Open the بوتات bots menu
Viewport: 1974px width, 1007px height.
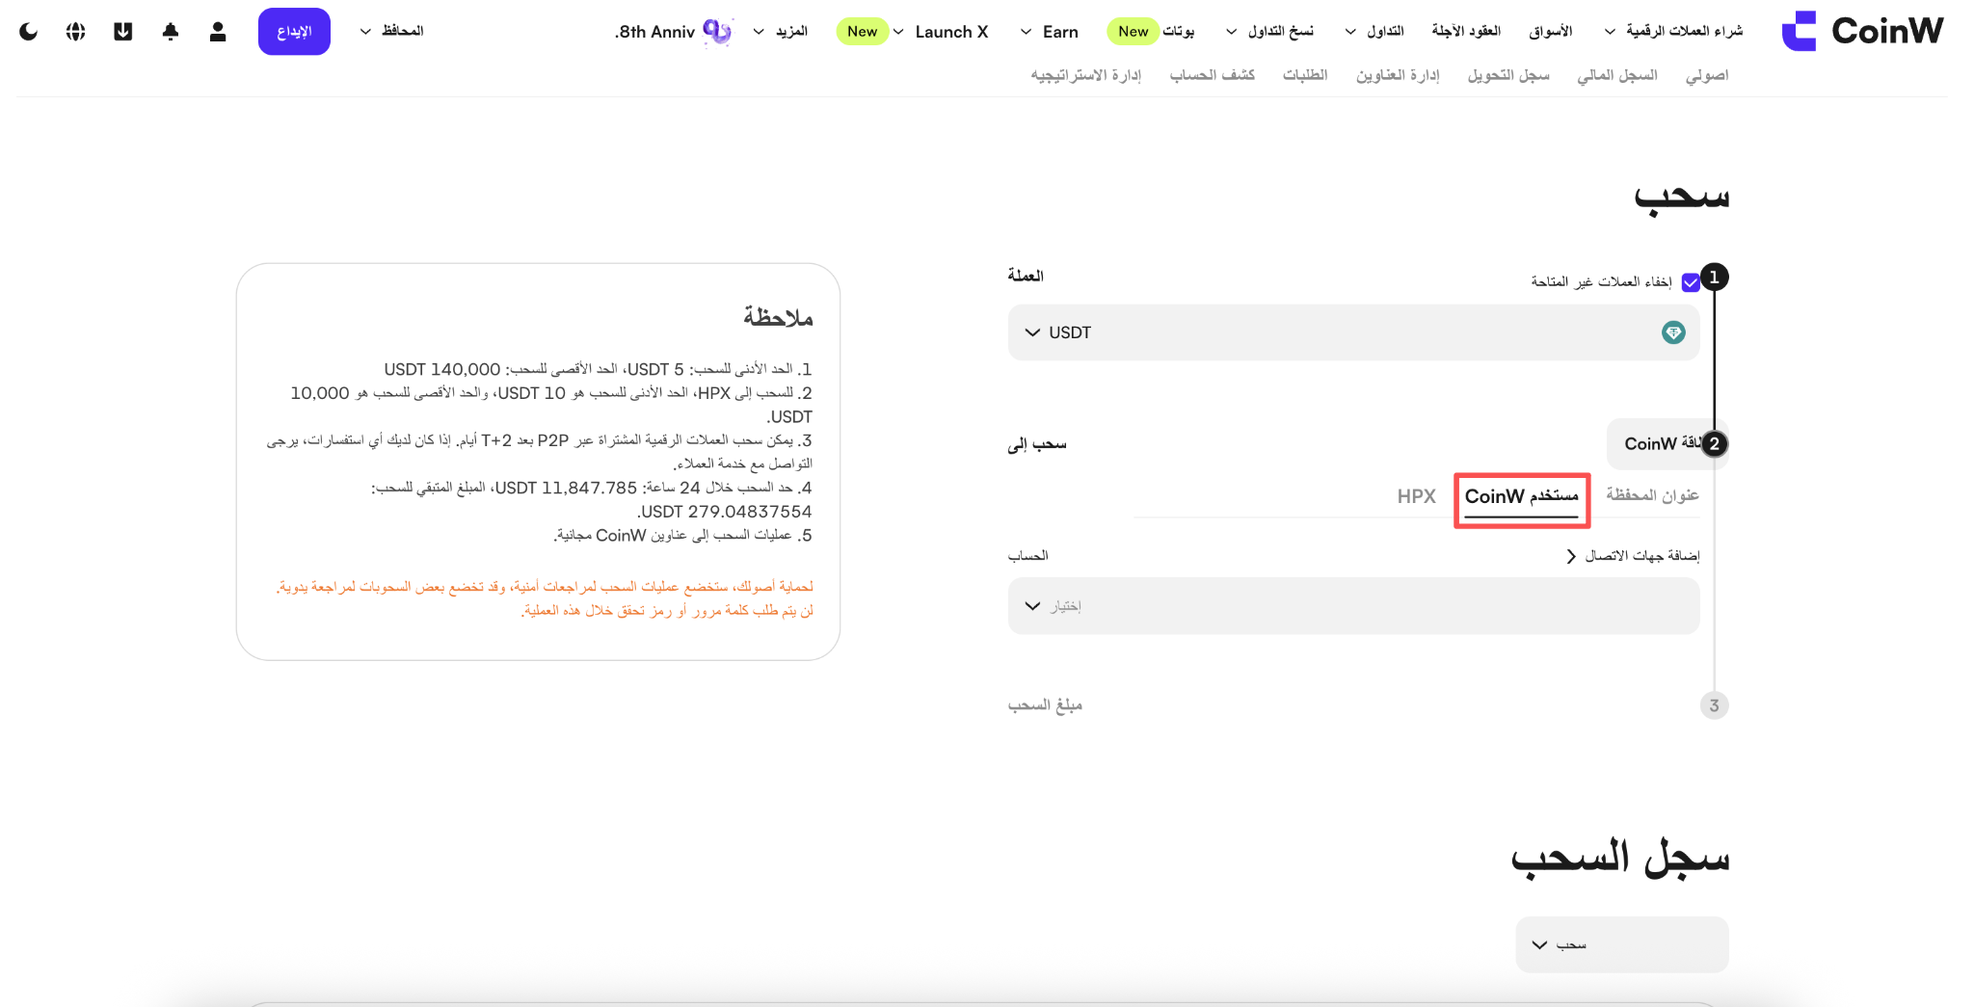tap(1178, 32)
